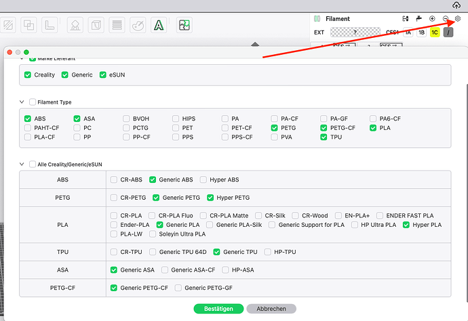Select the diagonal hatched square tool

tap(8, 25)
